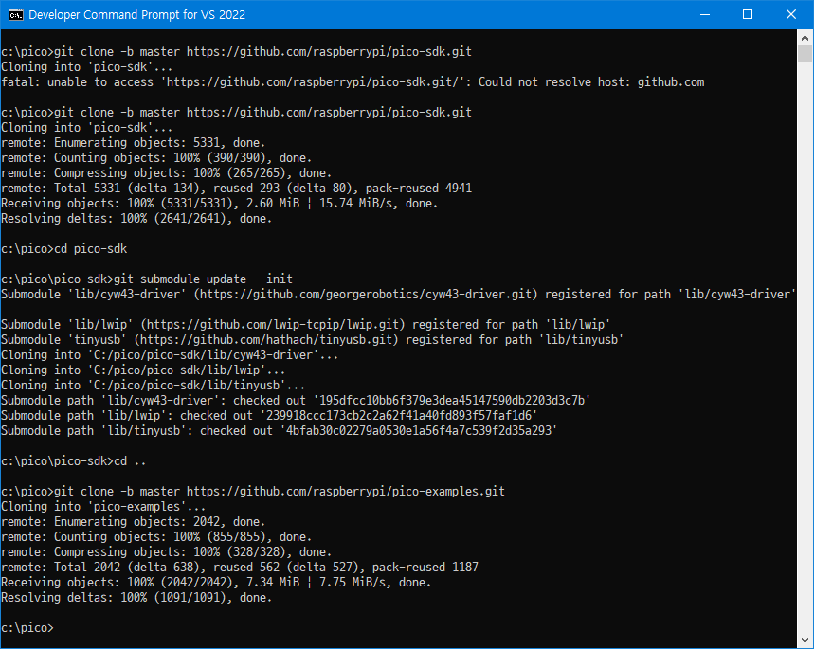Click 'Resolving deltas: 100% (2641/2641)' line
This screenshot has width=814, height=649.
(x=136, y=219)
